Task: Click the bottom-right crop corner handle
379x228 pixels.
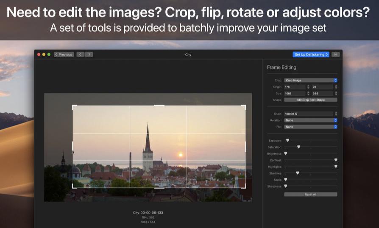Action: tap(245, 187)
